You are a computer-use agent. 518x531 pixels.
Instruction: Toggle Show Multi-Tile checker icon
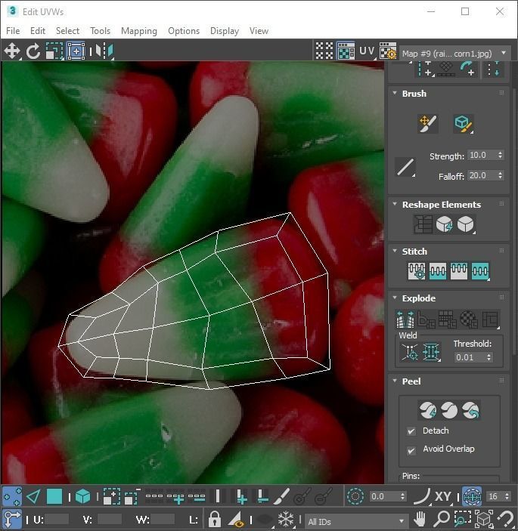324,51
